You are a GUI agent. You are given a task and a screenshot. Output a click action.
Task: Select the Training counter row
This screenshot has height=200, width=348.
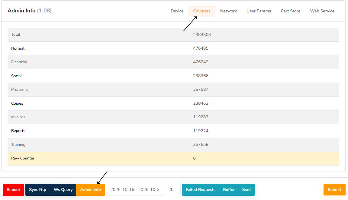pyautogui.click(x=173, y=145)
